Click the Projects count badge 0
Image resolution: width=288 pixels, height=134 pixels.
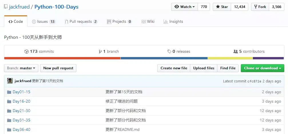pos(130,22)
